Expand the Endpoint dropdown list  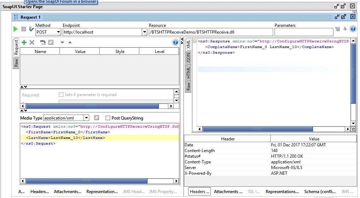pyautogui.click(x=145, y=32)
